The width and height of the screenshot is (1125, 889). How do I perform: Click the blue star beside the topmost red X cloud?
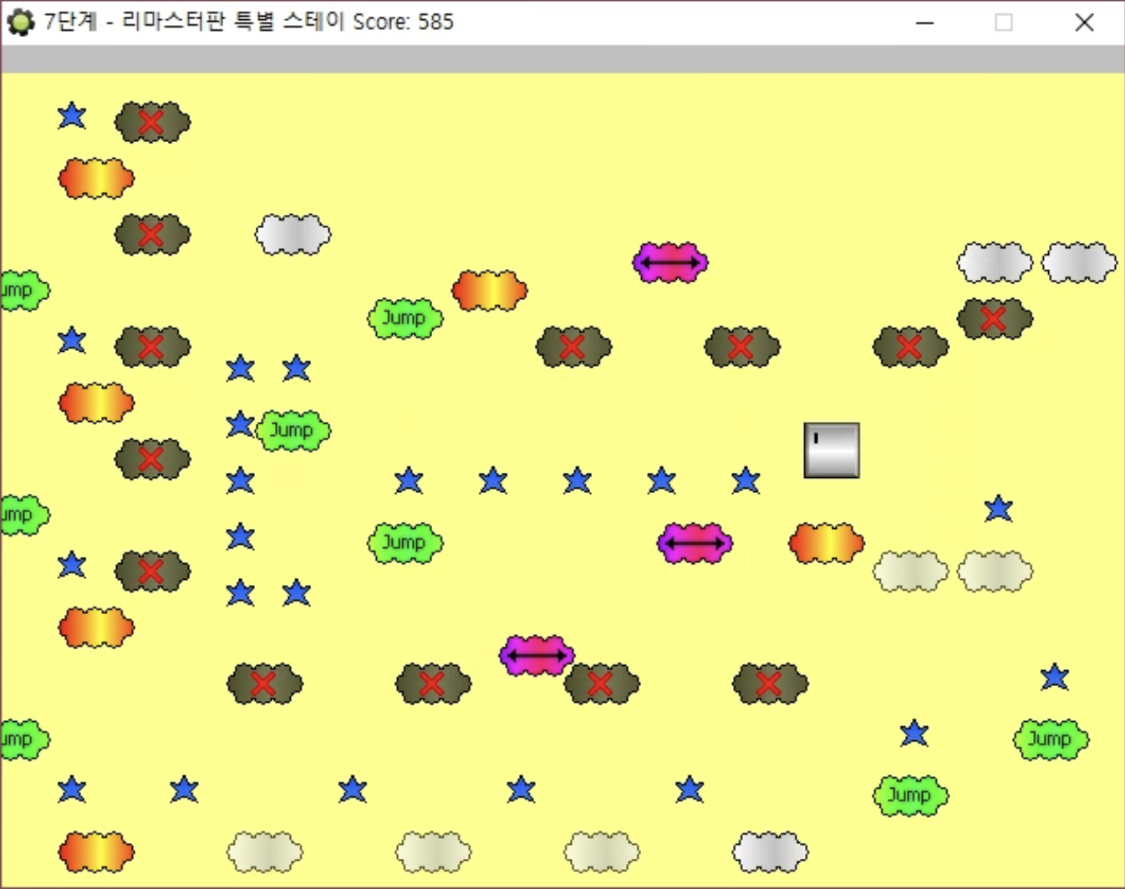[72, 115]
